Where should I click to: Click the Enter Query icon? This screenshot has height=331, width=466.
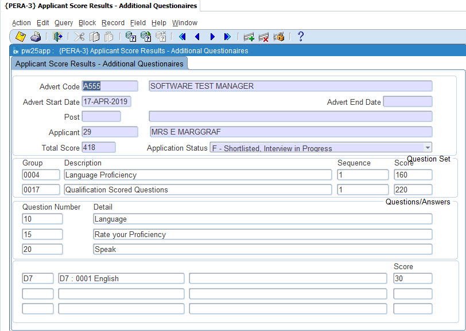click(130, 37)
